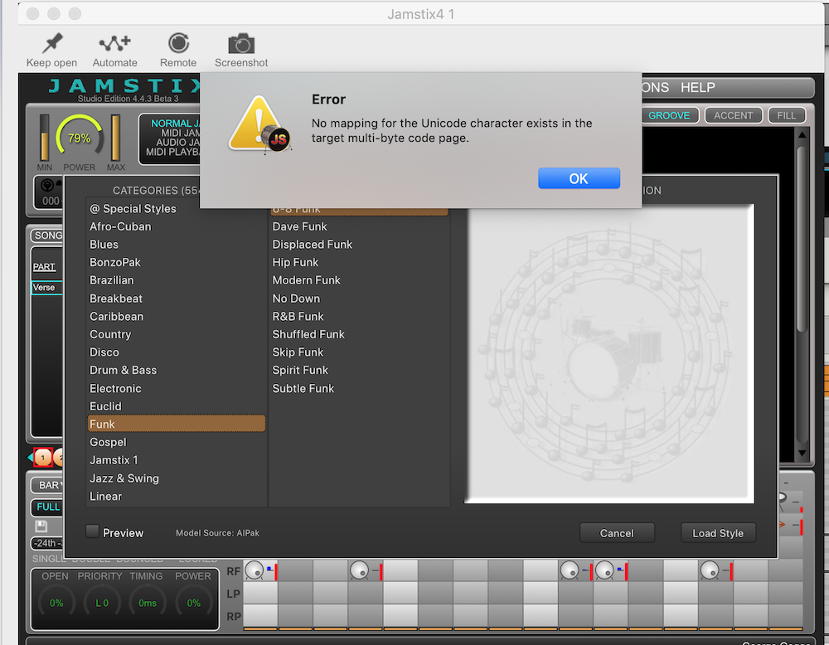Take a capture with the Screenshot icon
Viewport: 829px width, 645px height.
[241, 44]
